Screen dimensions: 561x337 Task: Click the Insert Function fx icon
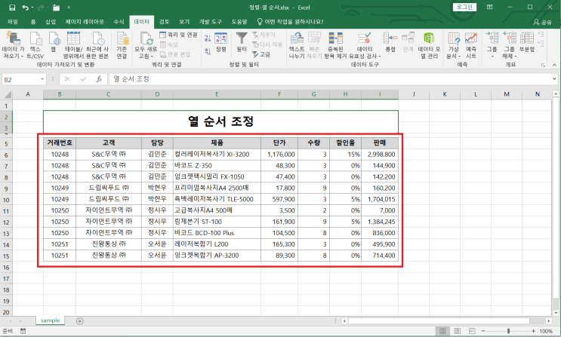[x=99, y=79]
